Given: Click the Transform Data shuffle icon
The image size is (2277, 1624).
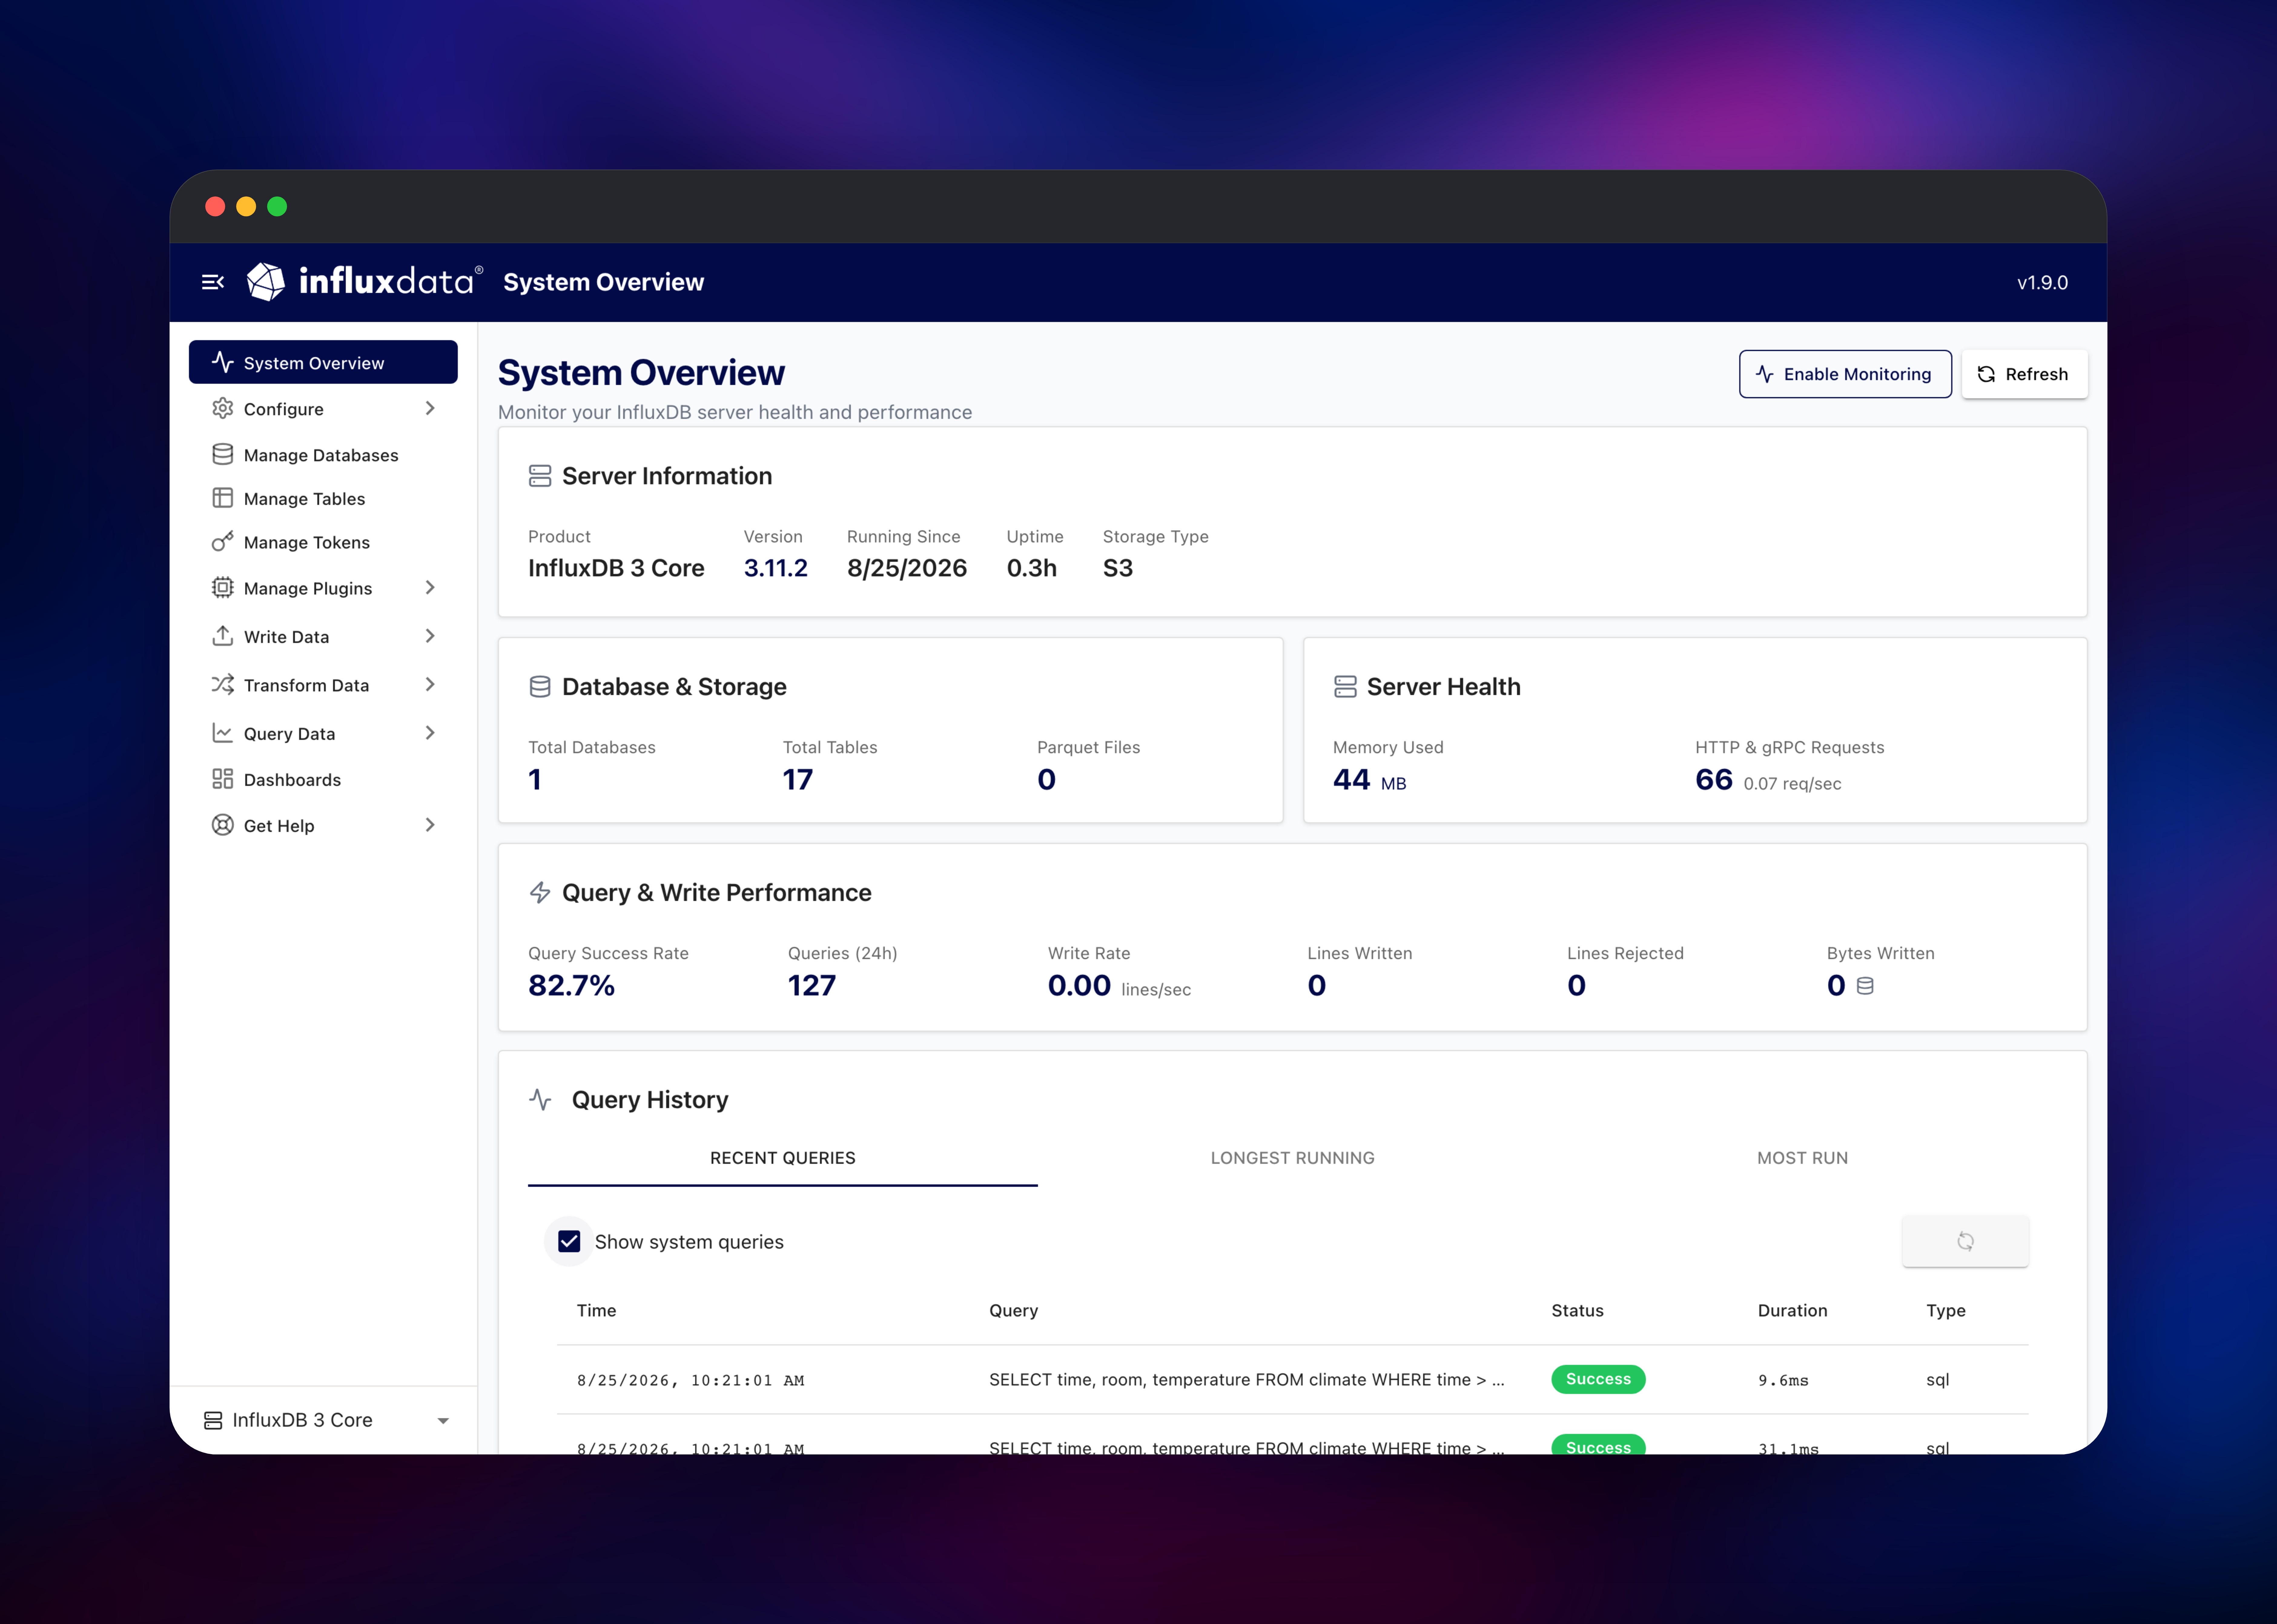Looking at the screenshot, I should [223, 685].
